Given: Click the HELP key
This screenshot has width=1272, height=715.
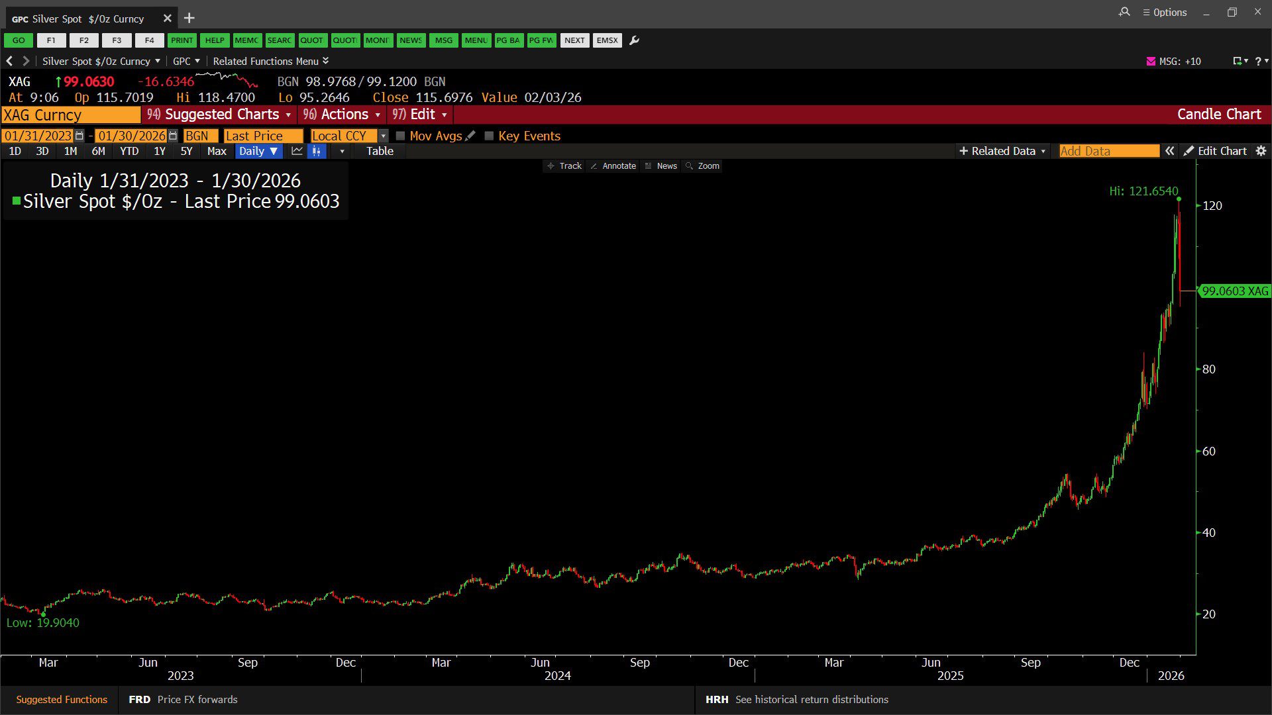Looking at the screenshot, I should (x=215, y=40).
